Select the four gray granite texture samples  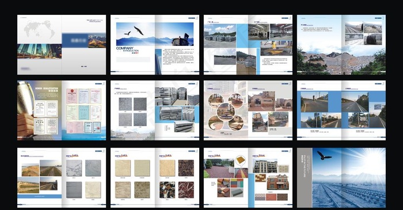(132, 112)
